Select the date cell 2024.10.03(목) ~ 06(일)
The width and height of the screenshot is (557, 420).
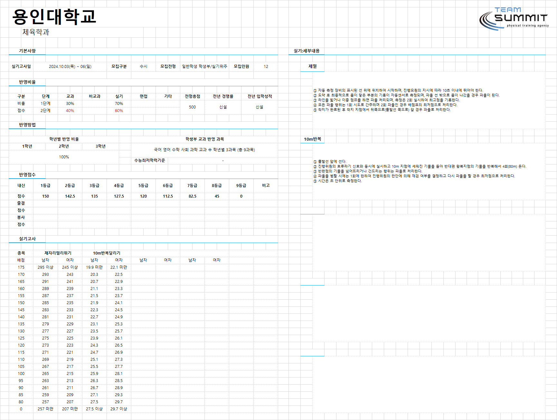(x=70, y=66)
